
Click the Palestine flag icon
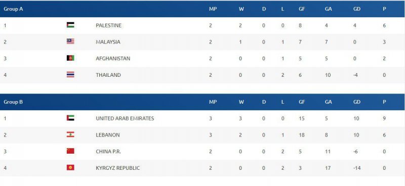70,25
